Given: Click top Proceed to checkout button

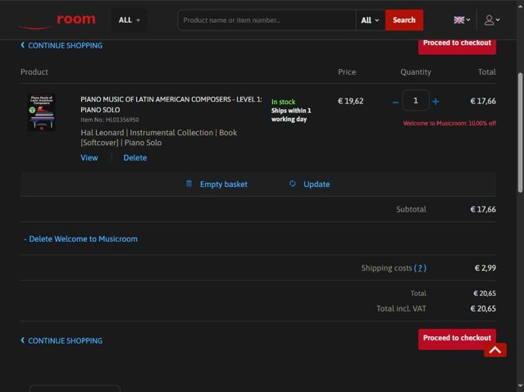Looking at the screenshot, I should tap(457, 46).
